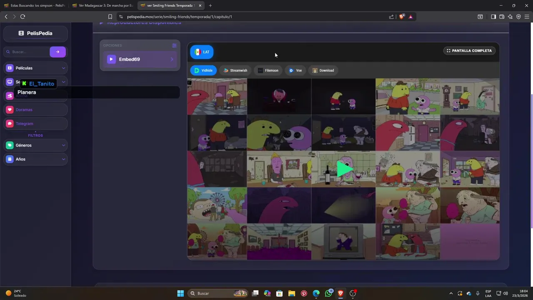Expand the Películas dropdown chevron
Viewport: 533px width, 300px height.
point(63,68)
